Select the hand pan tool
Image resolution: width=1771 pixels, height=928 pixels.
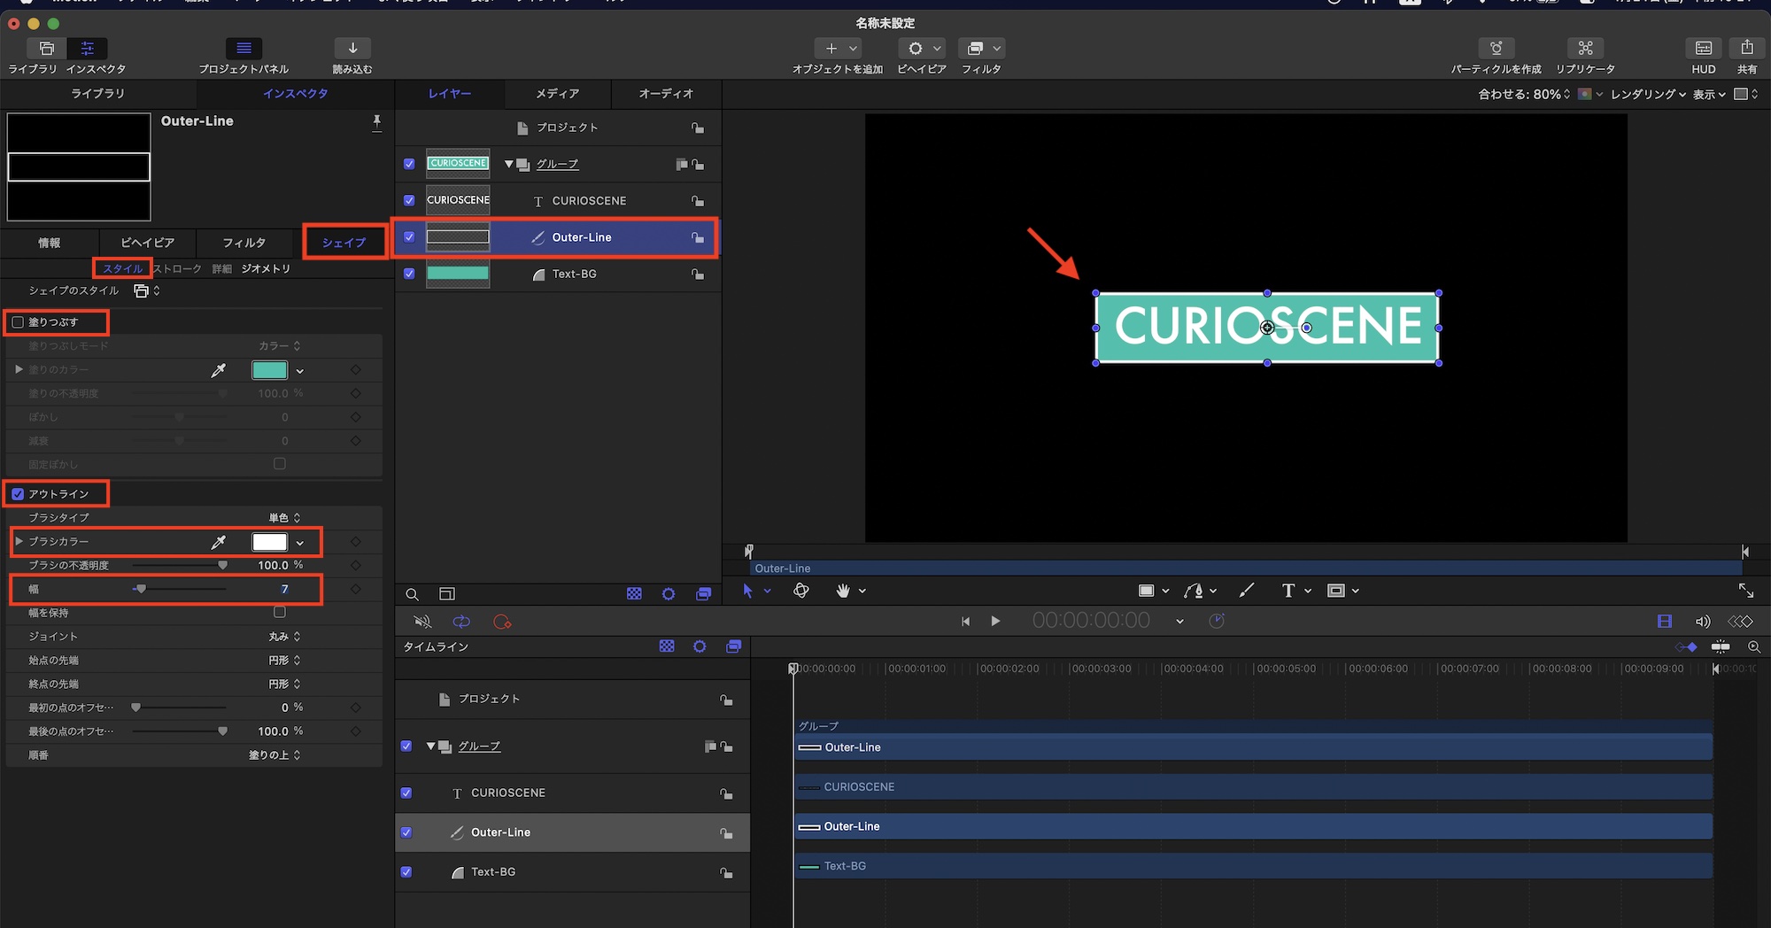[x=842, y=591]
